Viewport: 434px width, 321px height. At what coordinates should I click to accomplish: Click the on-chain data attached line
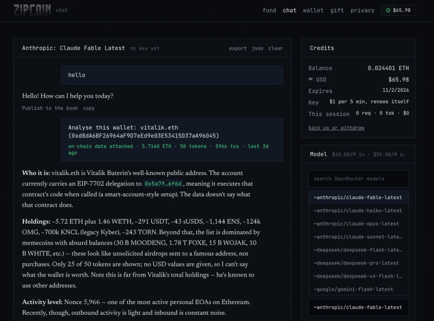click(x=168, y=149)
